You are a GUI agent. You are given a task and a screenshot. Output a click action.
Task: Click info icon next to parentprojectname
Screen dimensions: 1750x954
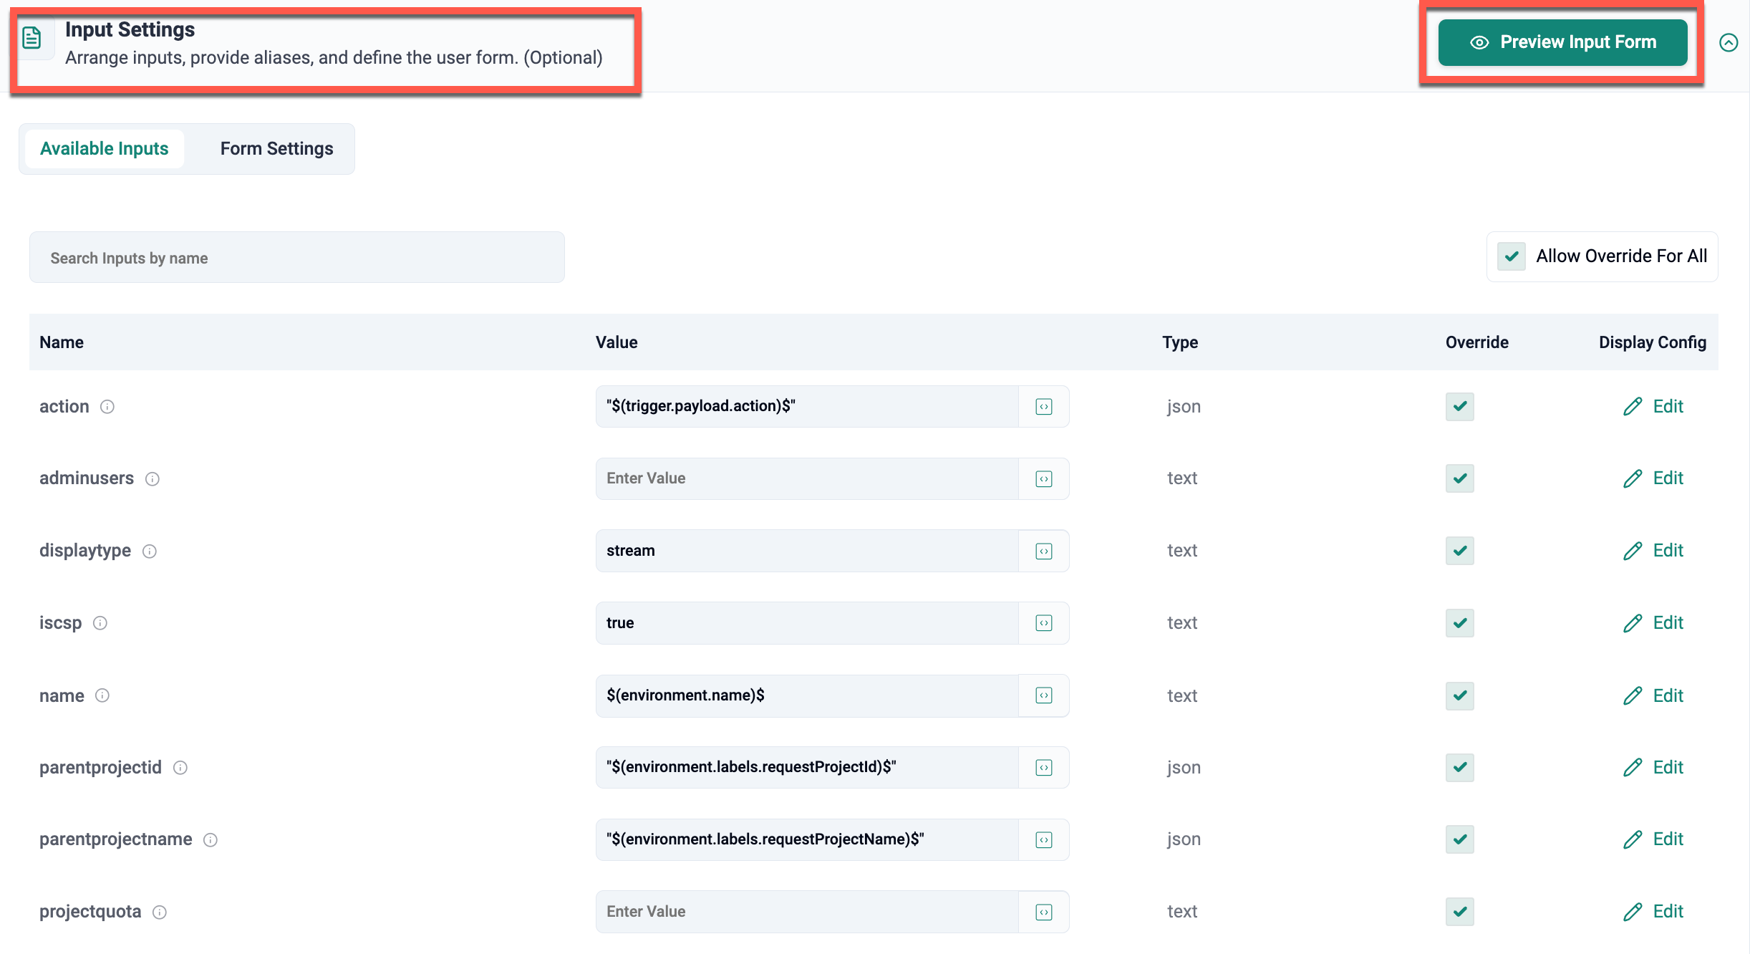[210, 839]
